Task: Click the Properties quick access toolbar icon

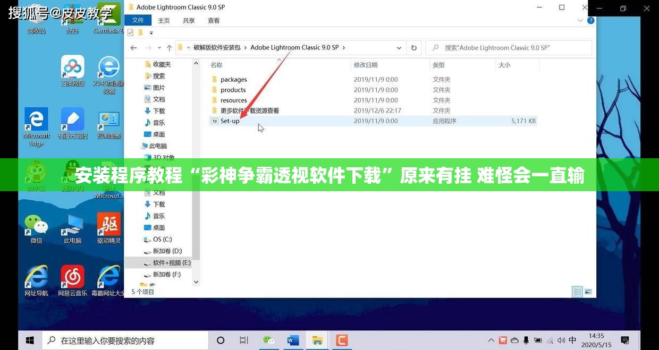Action: point(130,32)
